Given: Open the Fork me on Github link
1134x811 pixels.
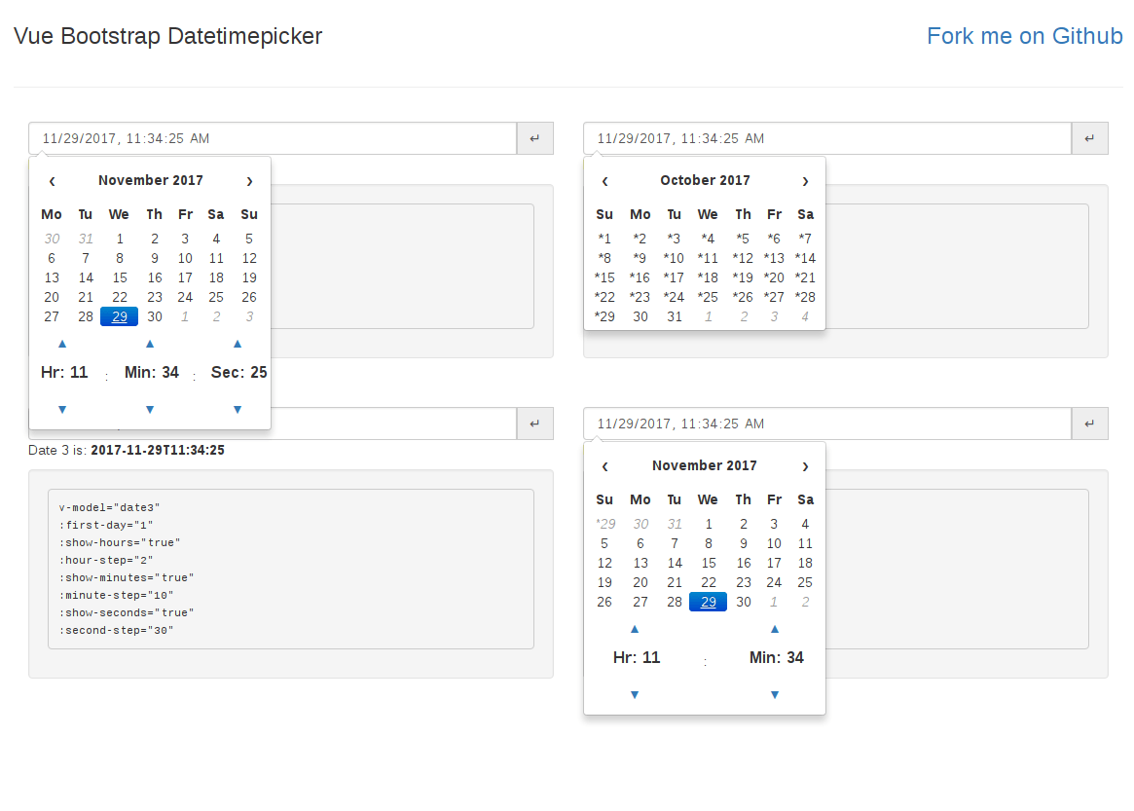Looking at the screenshot, I should click(x=1025, y=36).
